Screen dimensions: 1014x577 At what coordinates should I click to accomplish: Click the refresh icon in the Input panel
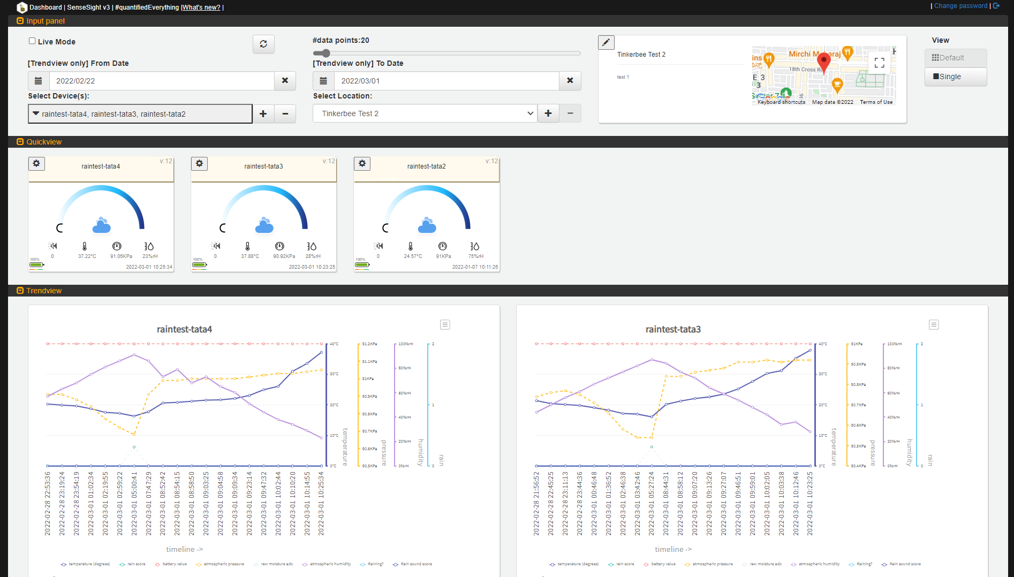263,44
